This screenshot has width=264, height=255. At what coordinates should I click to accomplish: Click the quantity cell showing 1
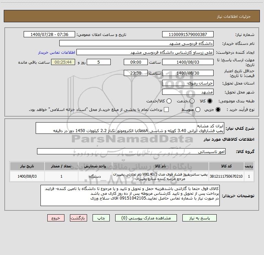click(x=61, y=176)
